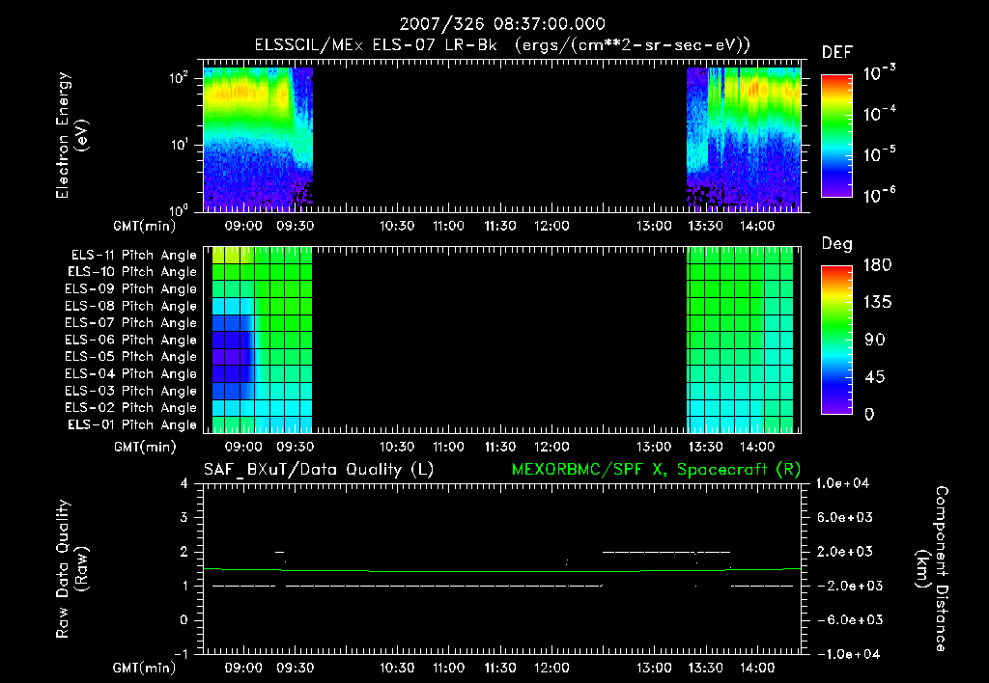This screenshot has height=683, width=989.
Task: Click the Electron Energy (eV) axis label
Action: pos(71,135)
